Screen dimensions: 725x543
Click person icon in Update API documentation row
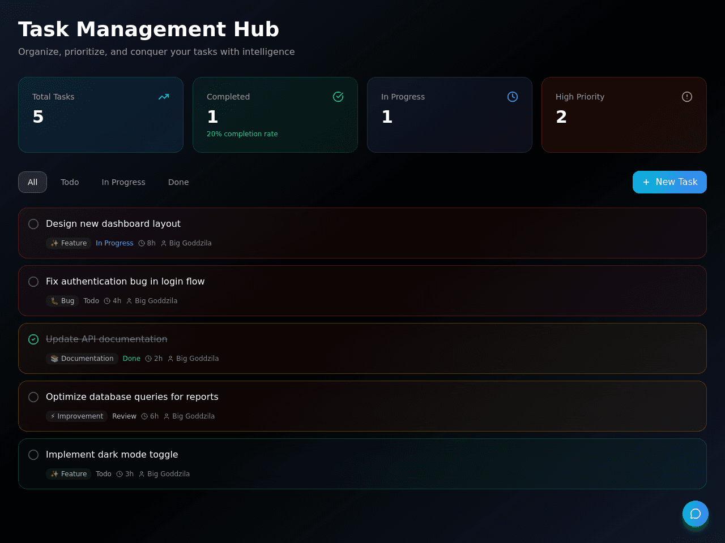[170, 359]
